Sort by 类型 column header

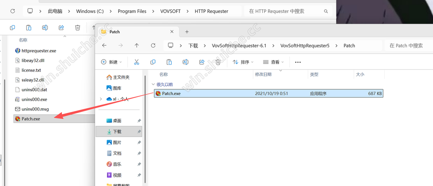click(x=314, y=74)
